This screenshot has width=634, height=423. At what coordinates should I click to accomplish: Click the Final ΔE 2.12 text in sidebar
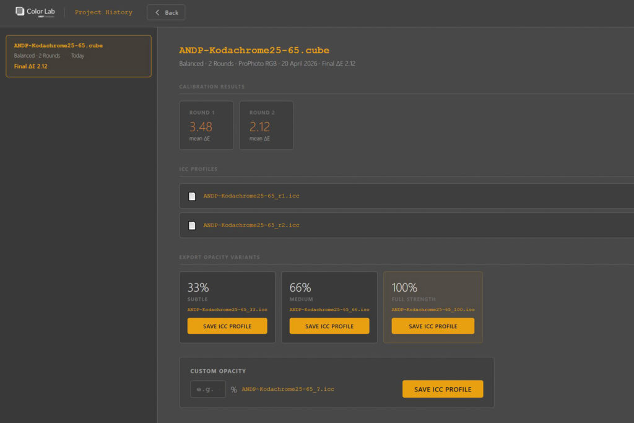(31, 66)
